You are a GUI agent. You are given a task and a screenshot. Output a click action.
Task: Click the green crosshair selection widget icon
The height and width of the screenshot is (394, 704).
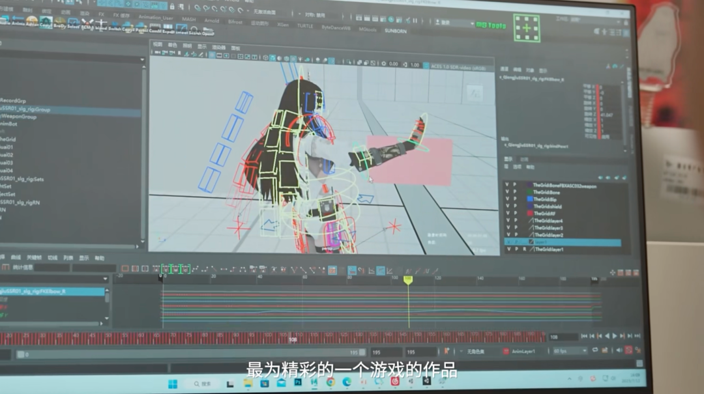pos(527,28)
